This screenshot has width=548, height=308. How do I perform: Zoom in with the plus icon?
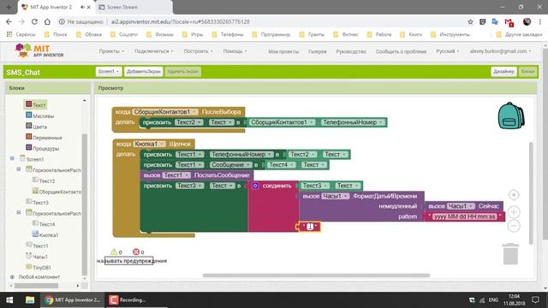tap(514, 212)
